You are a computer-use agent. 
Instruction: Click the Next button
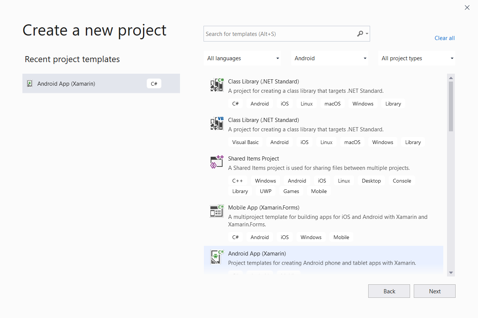[x=435, y=291]
